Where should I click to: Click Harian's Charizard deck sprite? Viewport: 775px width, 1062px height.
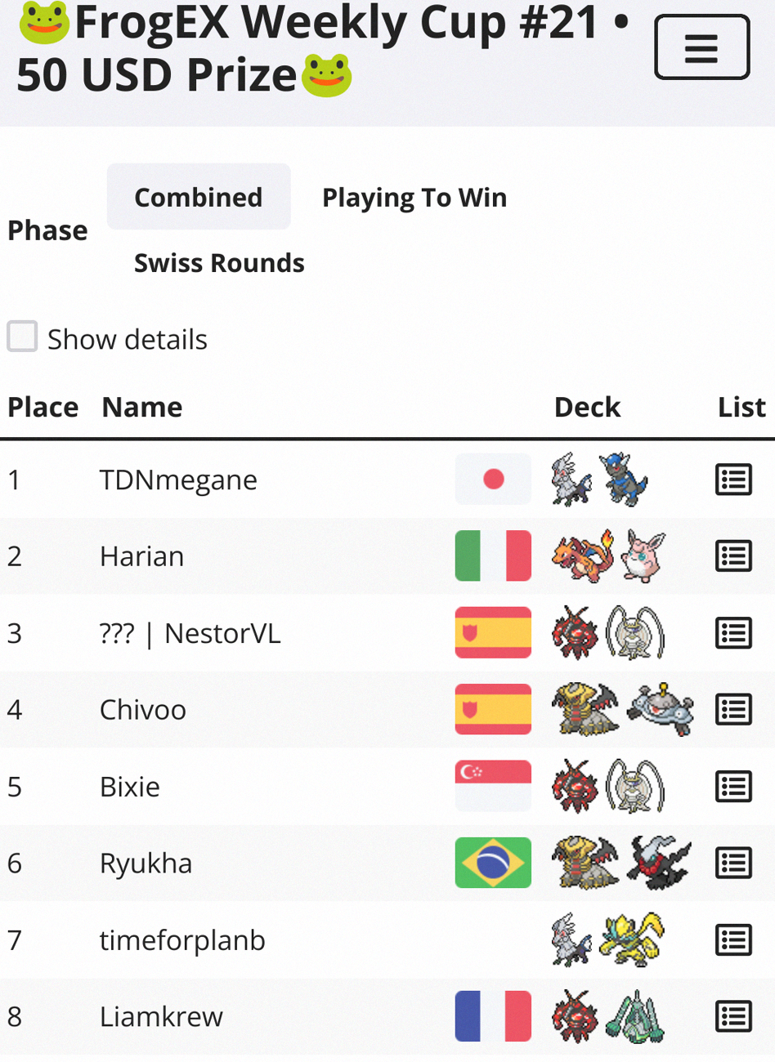coord(582,556)
